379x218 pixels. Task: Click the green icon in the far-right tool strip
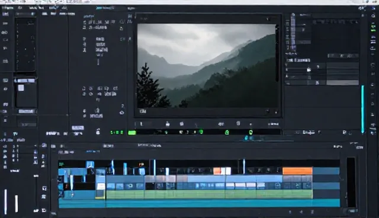pos(373,28)
